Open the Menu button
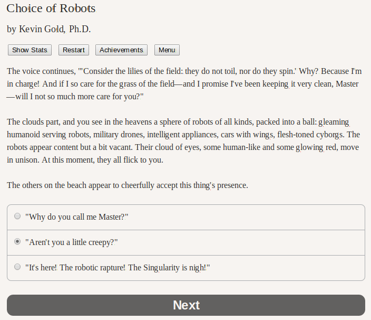The image size is (371, 320). pyautogui.click(x=167, y=50)
